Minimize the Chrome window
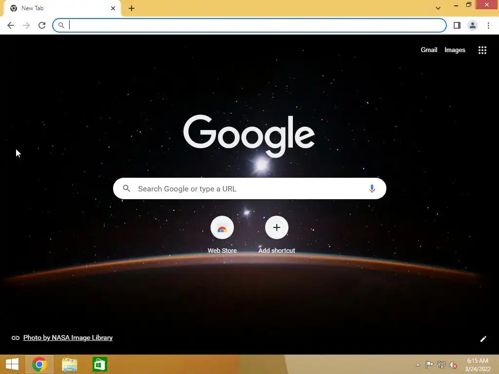This screenshot has height=374, width=499. point(456,5)
